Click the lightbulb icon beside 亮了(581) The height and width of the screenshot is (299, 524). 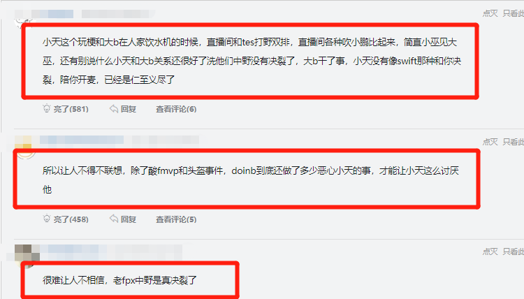(x=46, y=108)
